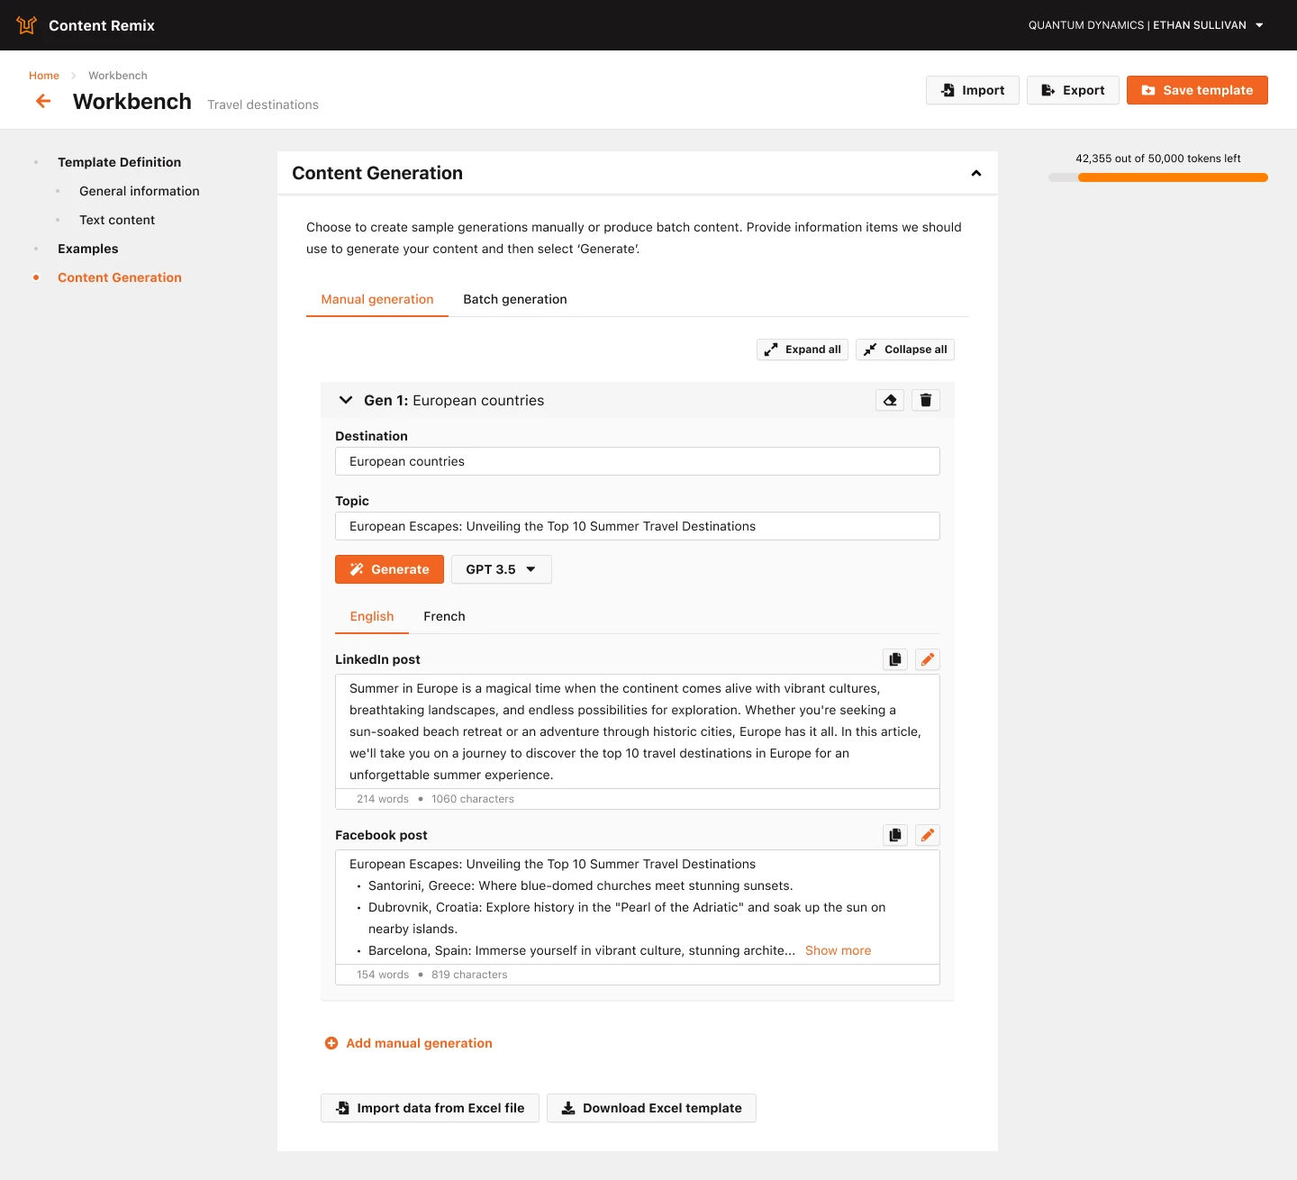This screenshot has width=1297, height=1180.
Task: Collapse the Content Generation panel
Action: point(976,173)
